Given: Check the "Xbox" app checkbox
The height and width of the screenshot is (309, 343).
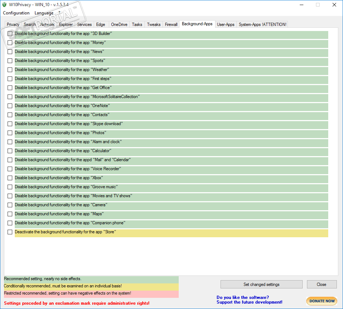Looking at the screenshot, I should pos(10,178).
